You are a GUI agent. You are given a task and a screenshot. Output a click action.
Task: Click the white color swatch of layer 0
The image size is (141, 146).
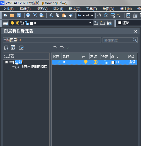click(113, 62)
